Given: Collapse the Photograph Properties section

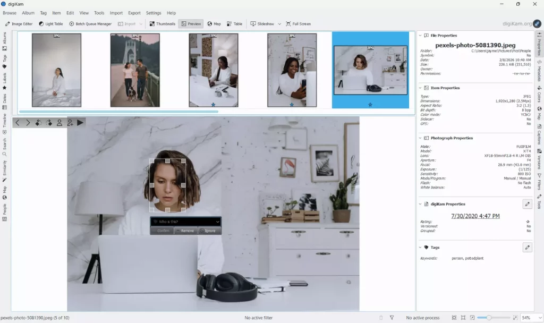Looking at the screenshot, I should pyautogui.click(x=420, y=138).
